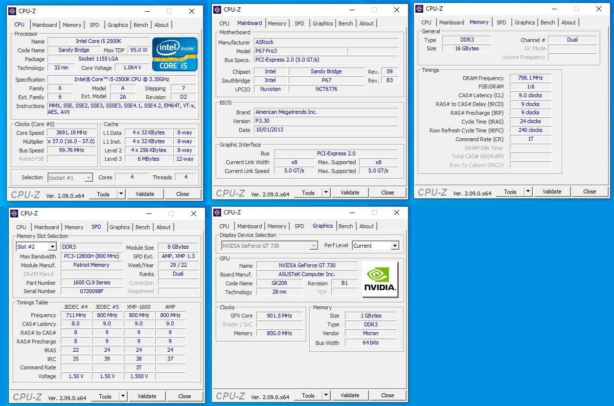Click Validate in the CPU window
This screenshot has width=614, height=406.
(x=145, y=194)
